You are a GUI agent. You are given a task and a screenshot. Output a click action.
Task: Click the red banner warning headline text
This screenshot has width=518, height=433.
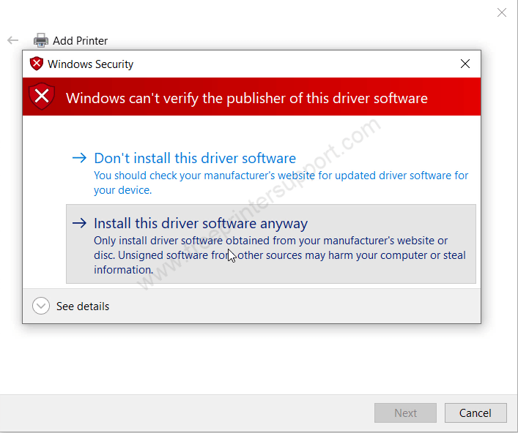pyautogui.click(x=247, y=98)
